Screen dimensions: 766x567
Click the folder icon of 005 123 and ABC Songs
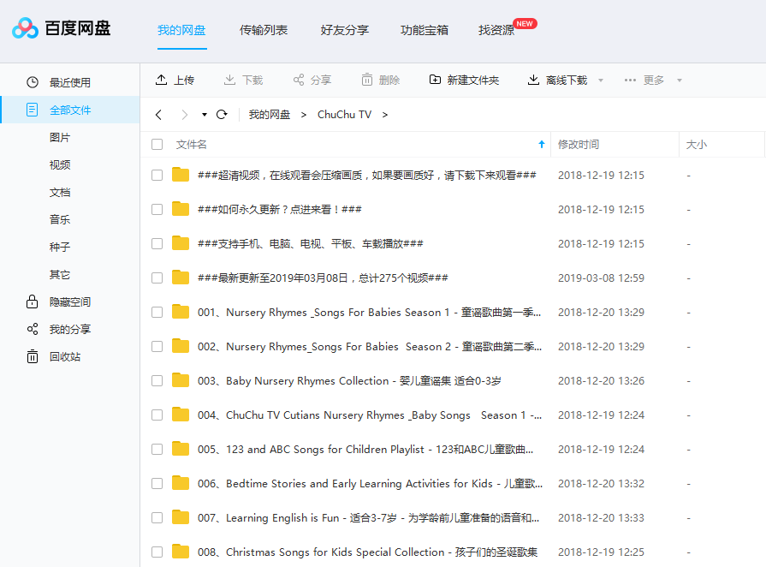181,448
